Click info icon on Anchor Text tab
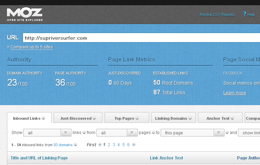The image size is (260, 165). coord(232,118)
